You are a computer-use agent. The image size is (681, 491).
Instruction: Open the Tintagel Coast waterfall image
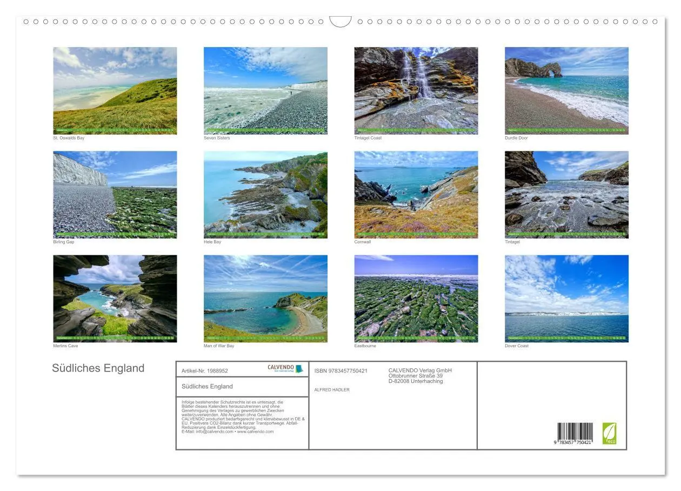tap(416, 90)
